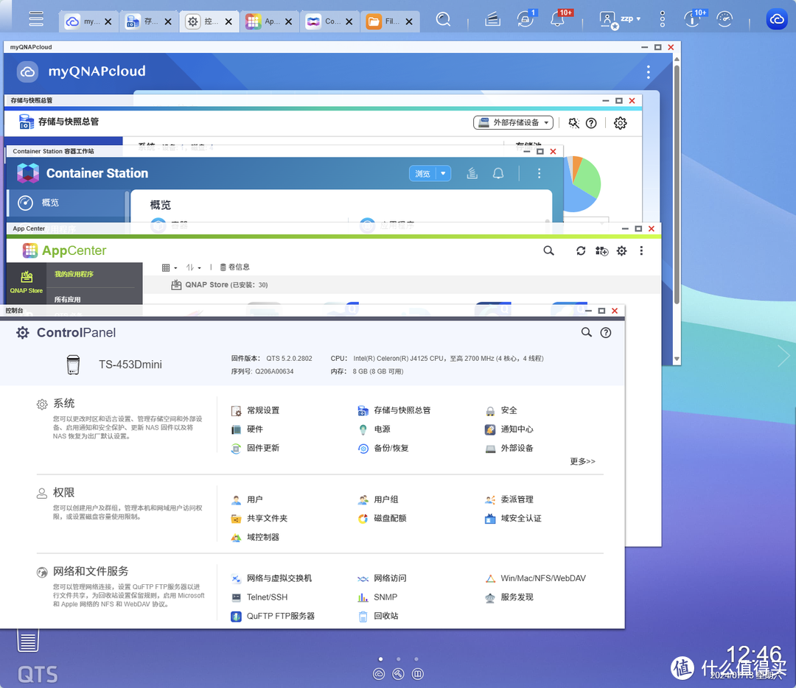Image resolution: width=796 pixels, height=688 pixels.
Task: Open 网络与虚拟交换机 settings
Action: tap(279, 578)
